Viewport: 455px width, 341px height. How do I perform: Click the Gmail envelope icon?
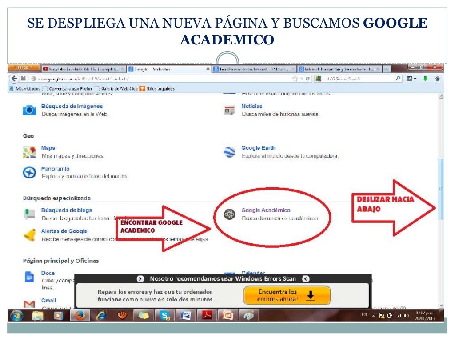click(x=29, y=304)
